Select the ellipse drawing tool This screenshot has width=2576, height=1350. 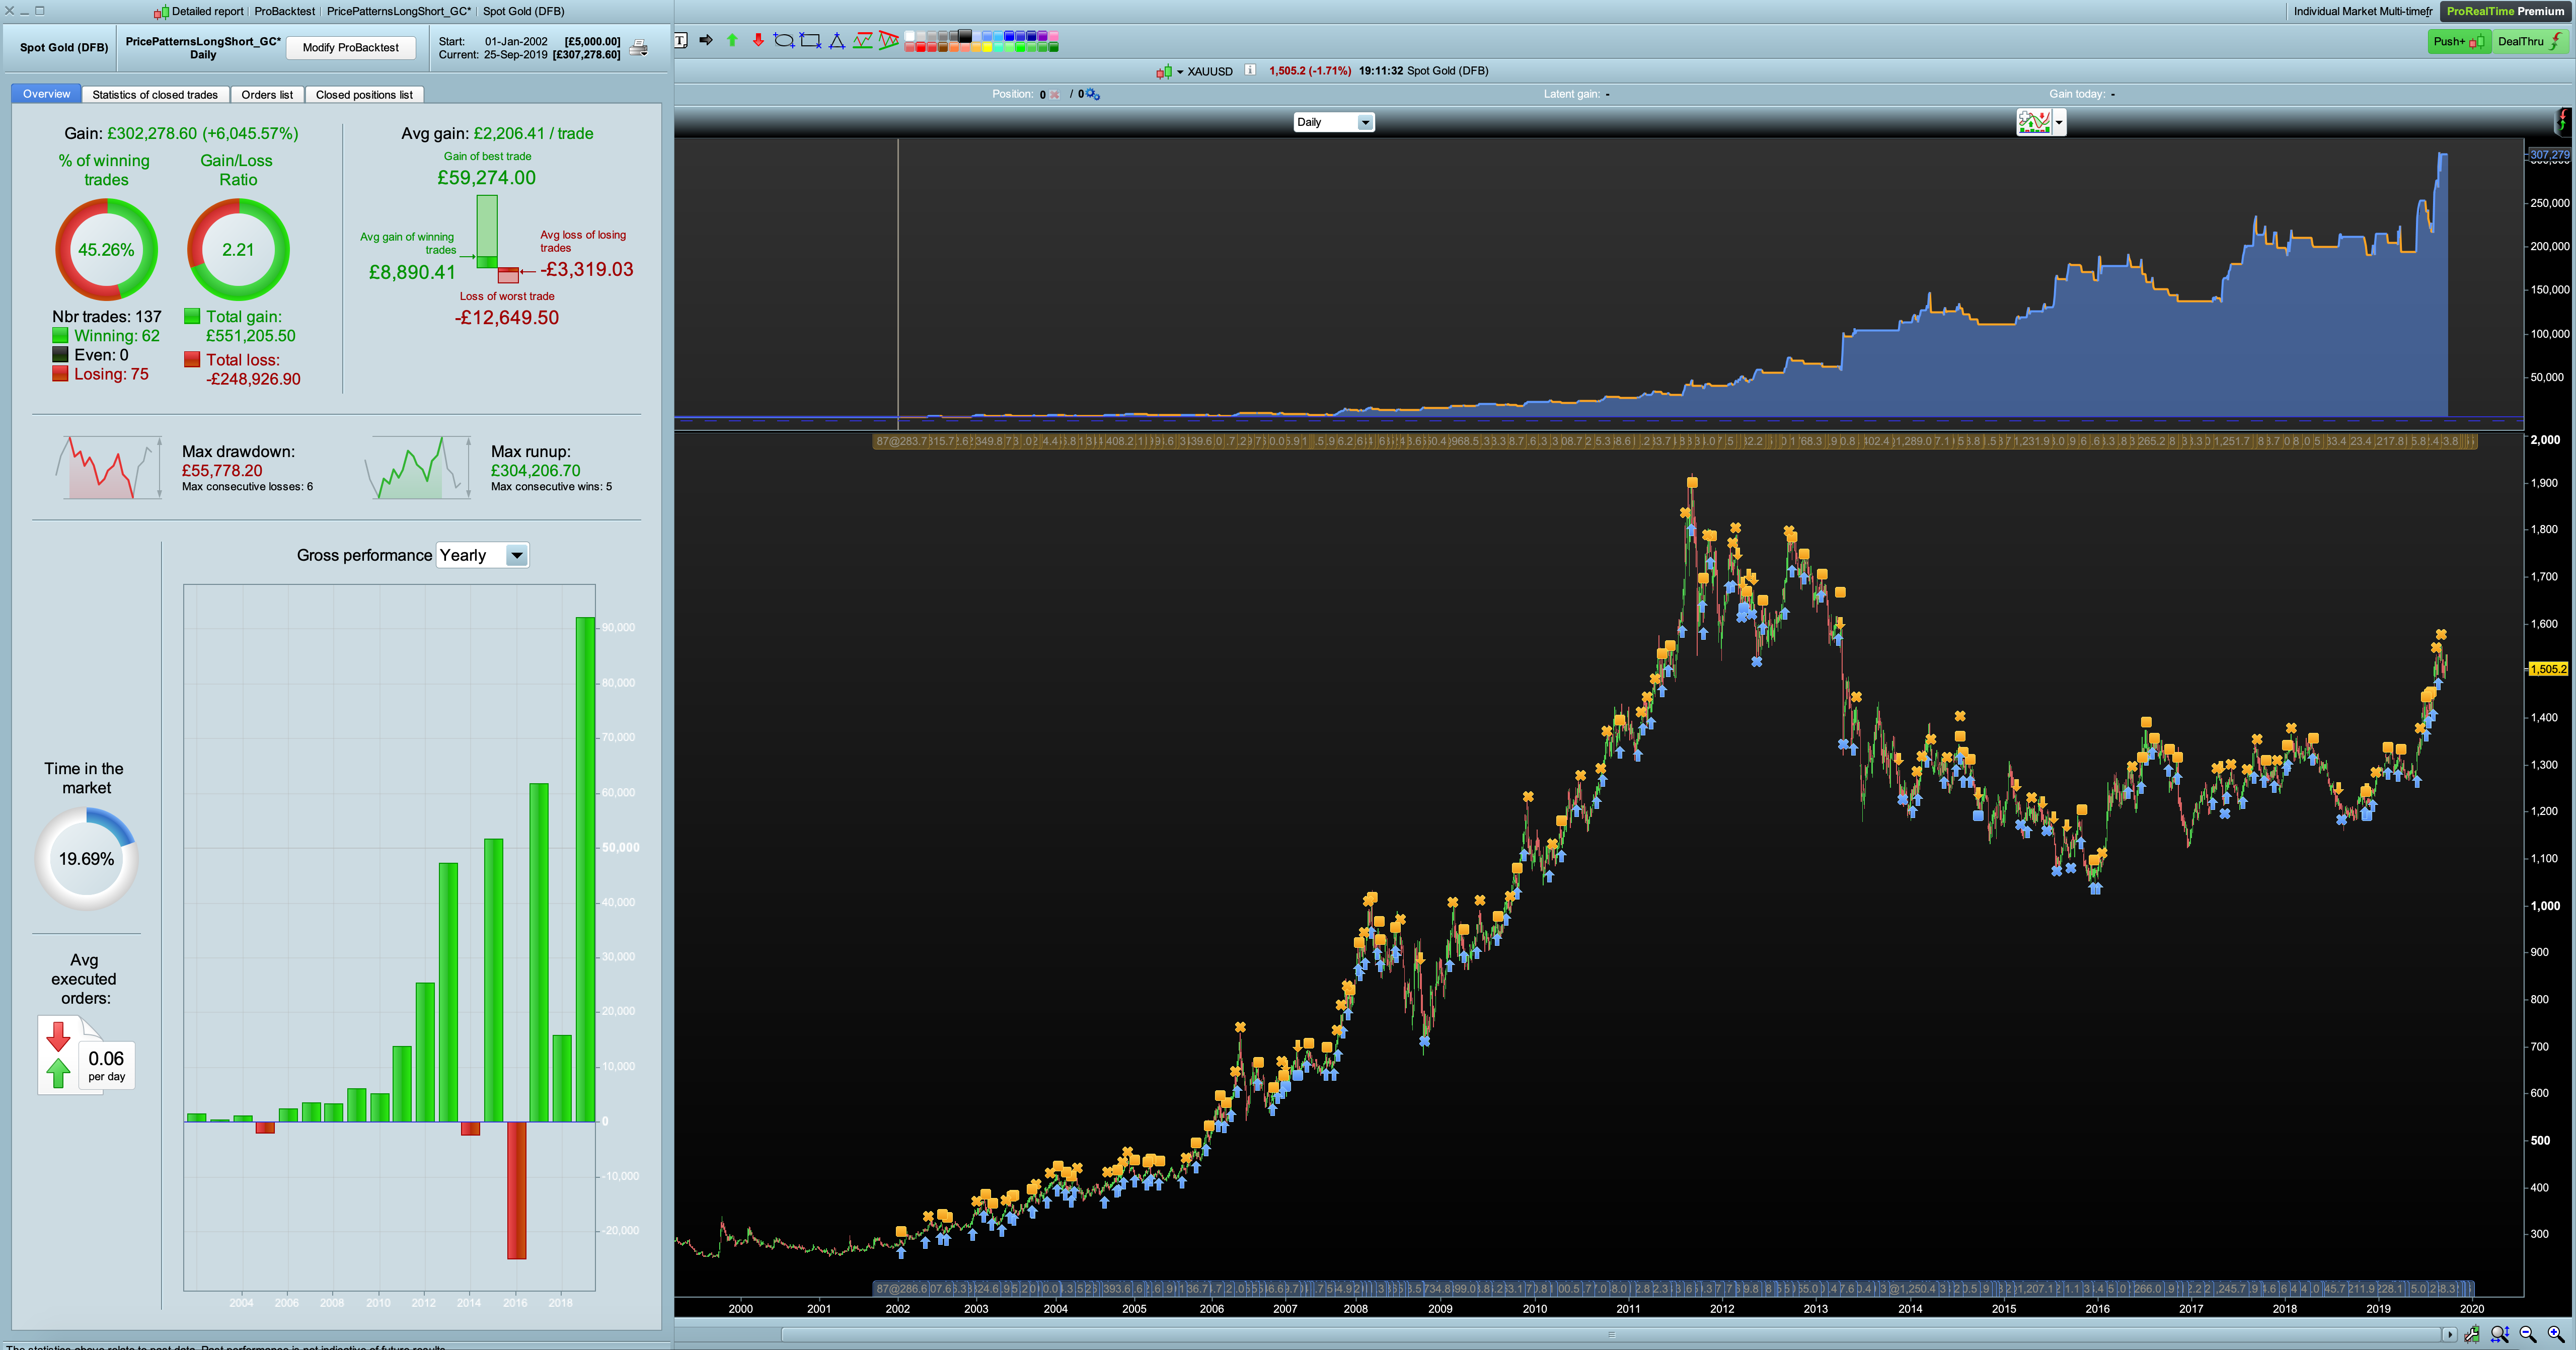[784, 40]
